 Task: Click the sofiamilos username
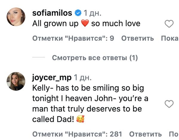pos(52,13)
